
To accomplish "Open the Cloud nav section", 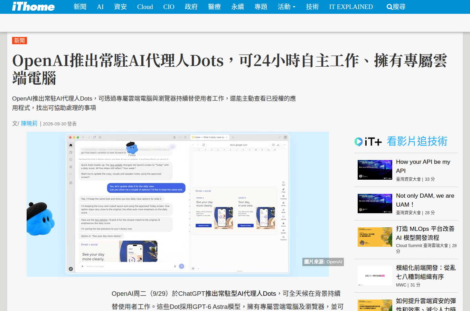I will 145,7.
